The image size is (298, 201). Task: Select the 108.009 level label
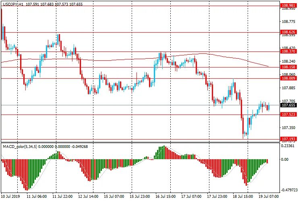pyautogui.click(x=288, y=78)
